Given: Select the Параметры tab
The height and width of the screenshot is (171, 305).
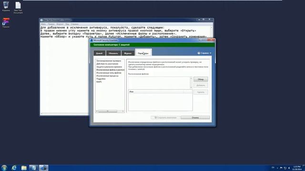Looking at the screenshot, I should (143, 53).
